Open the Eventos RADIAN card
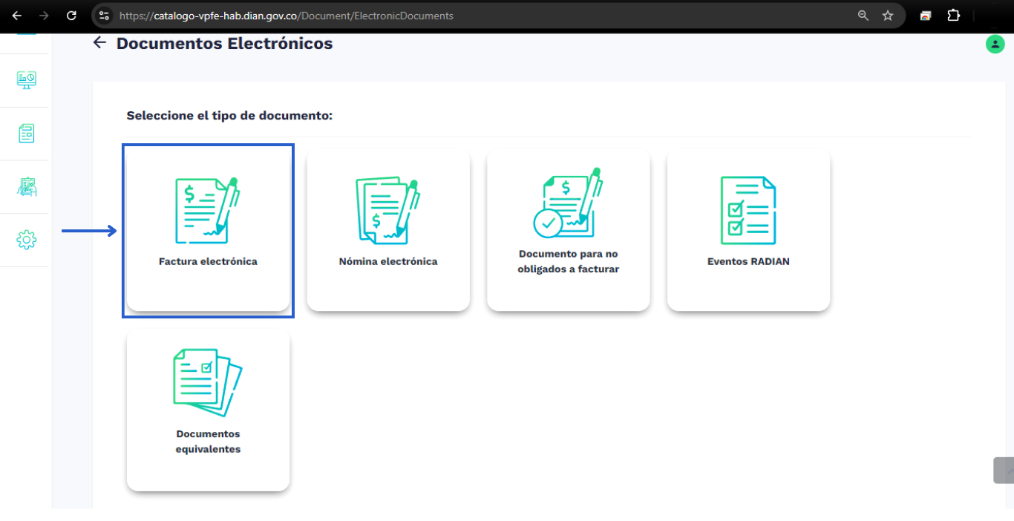The height and width of the screenshot is (521, 1014). pyautogui.click(x=748, y=230)
